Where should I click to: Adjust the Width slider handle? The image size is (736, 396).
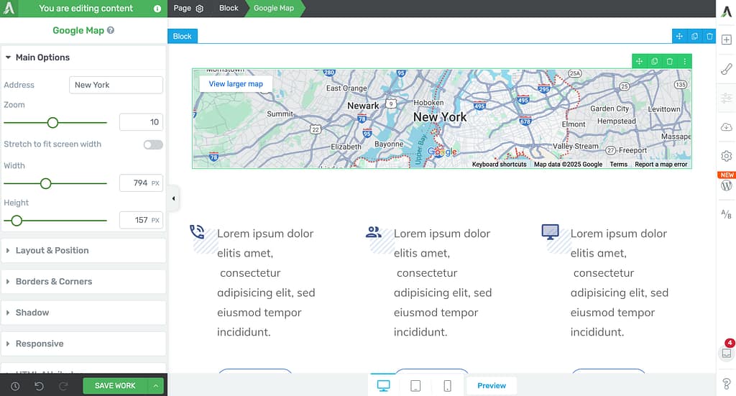[x=45, y=183]
